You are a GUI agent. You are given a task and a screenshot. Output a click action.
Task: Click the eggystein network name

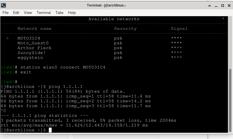[30, 58]
